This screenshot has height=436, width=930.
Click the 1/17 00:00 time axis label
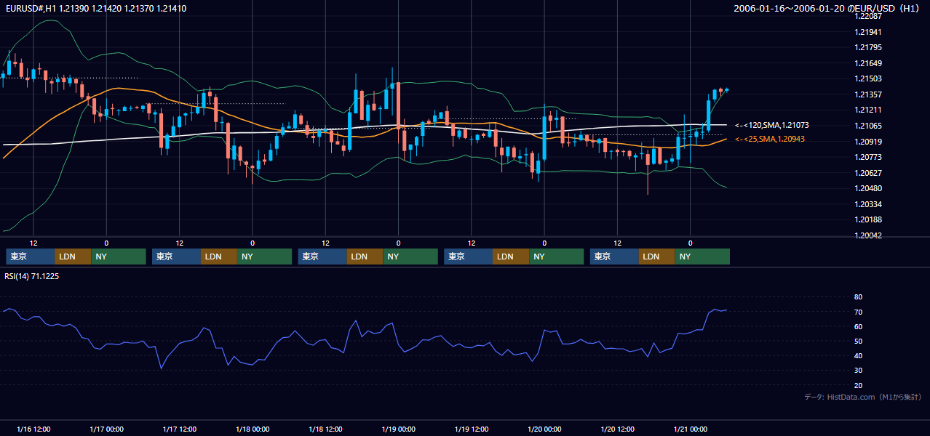point(106,429)
